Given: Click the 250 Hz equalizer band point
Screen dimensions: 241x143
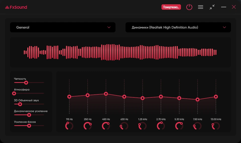Looking at the screenshot, I should pyautogui.click(x=88, y=95).
